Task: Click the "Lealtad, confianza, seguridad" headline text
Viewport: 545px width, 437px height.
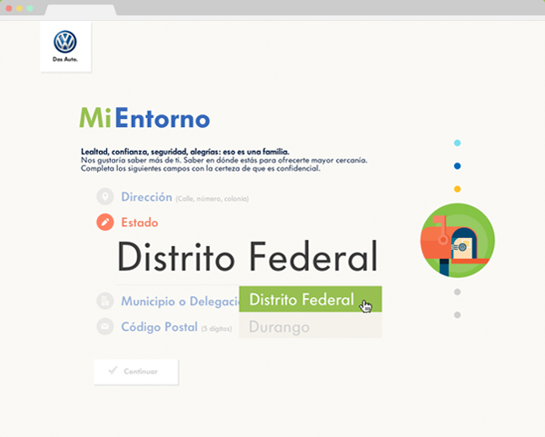Action: (185, 152)
